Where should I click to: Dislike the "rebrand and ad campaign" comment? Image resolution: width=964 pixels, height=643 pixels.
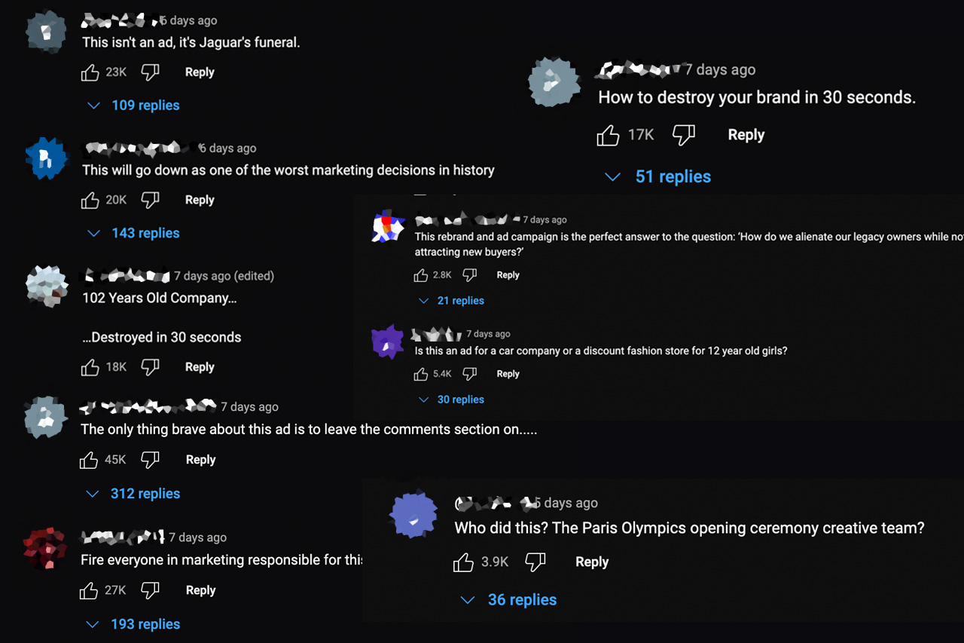(x=469, y=275)
